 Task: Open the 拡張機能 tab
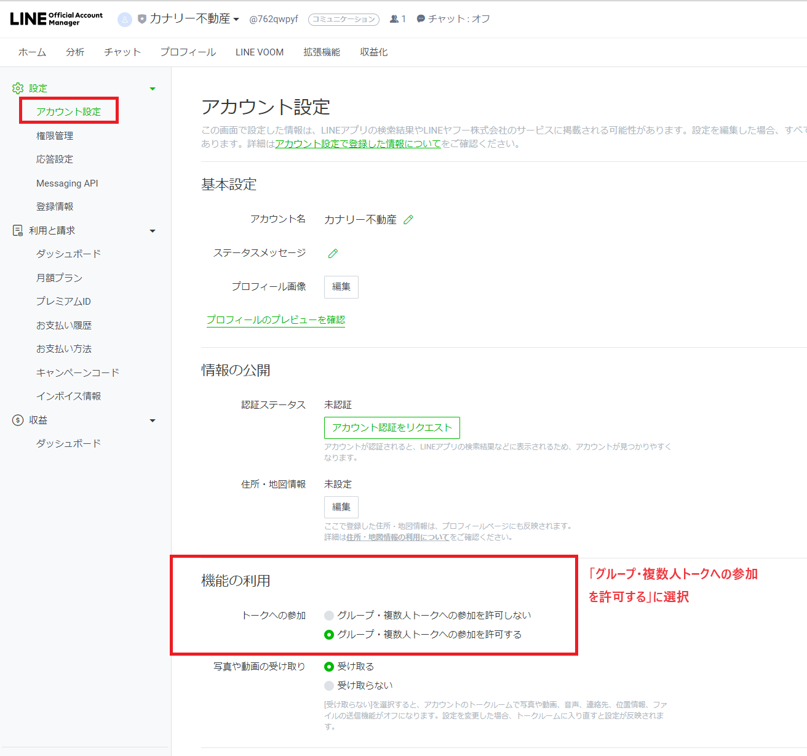pos(322,52)
